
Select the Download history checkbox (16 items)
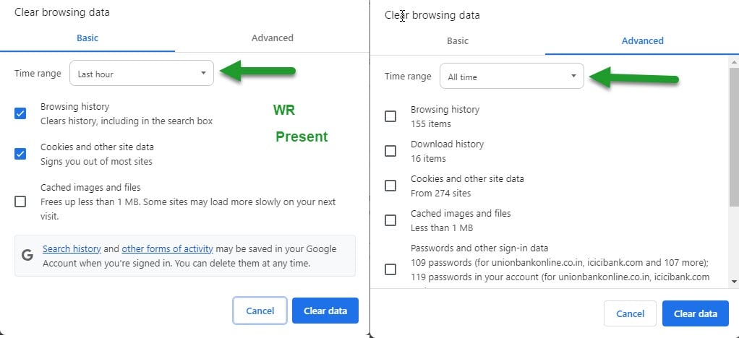click(390, 151)
